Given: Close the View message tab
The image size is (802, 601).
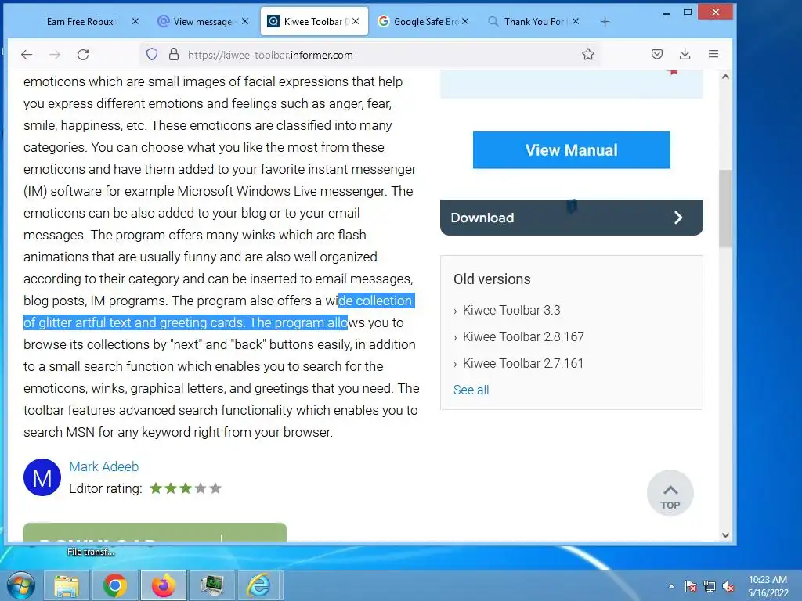Looking at the screenshot, I should pos(245,21).
